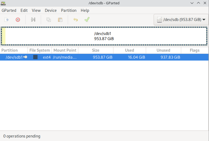Minimize the GParted window

[x=192, y=3]
